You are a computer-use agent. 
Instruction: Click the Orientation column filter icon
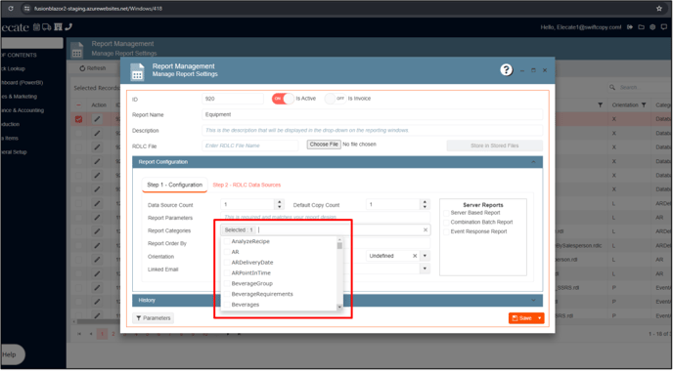click(x=644, y=104)
